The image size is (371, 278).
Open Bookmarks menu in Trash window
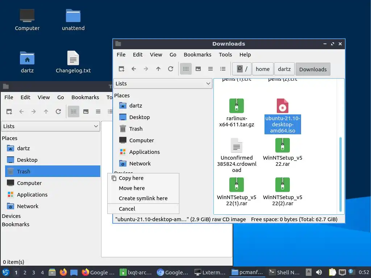pyautogui.click(x=85, y=97)
